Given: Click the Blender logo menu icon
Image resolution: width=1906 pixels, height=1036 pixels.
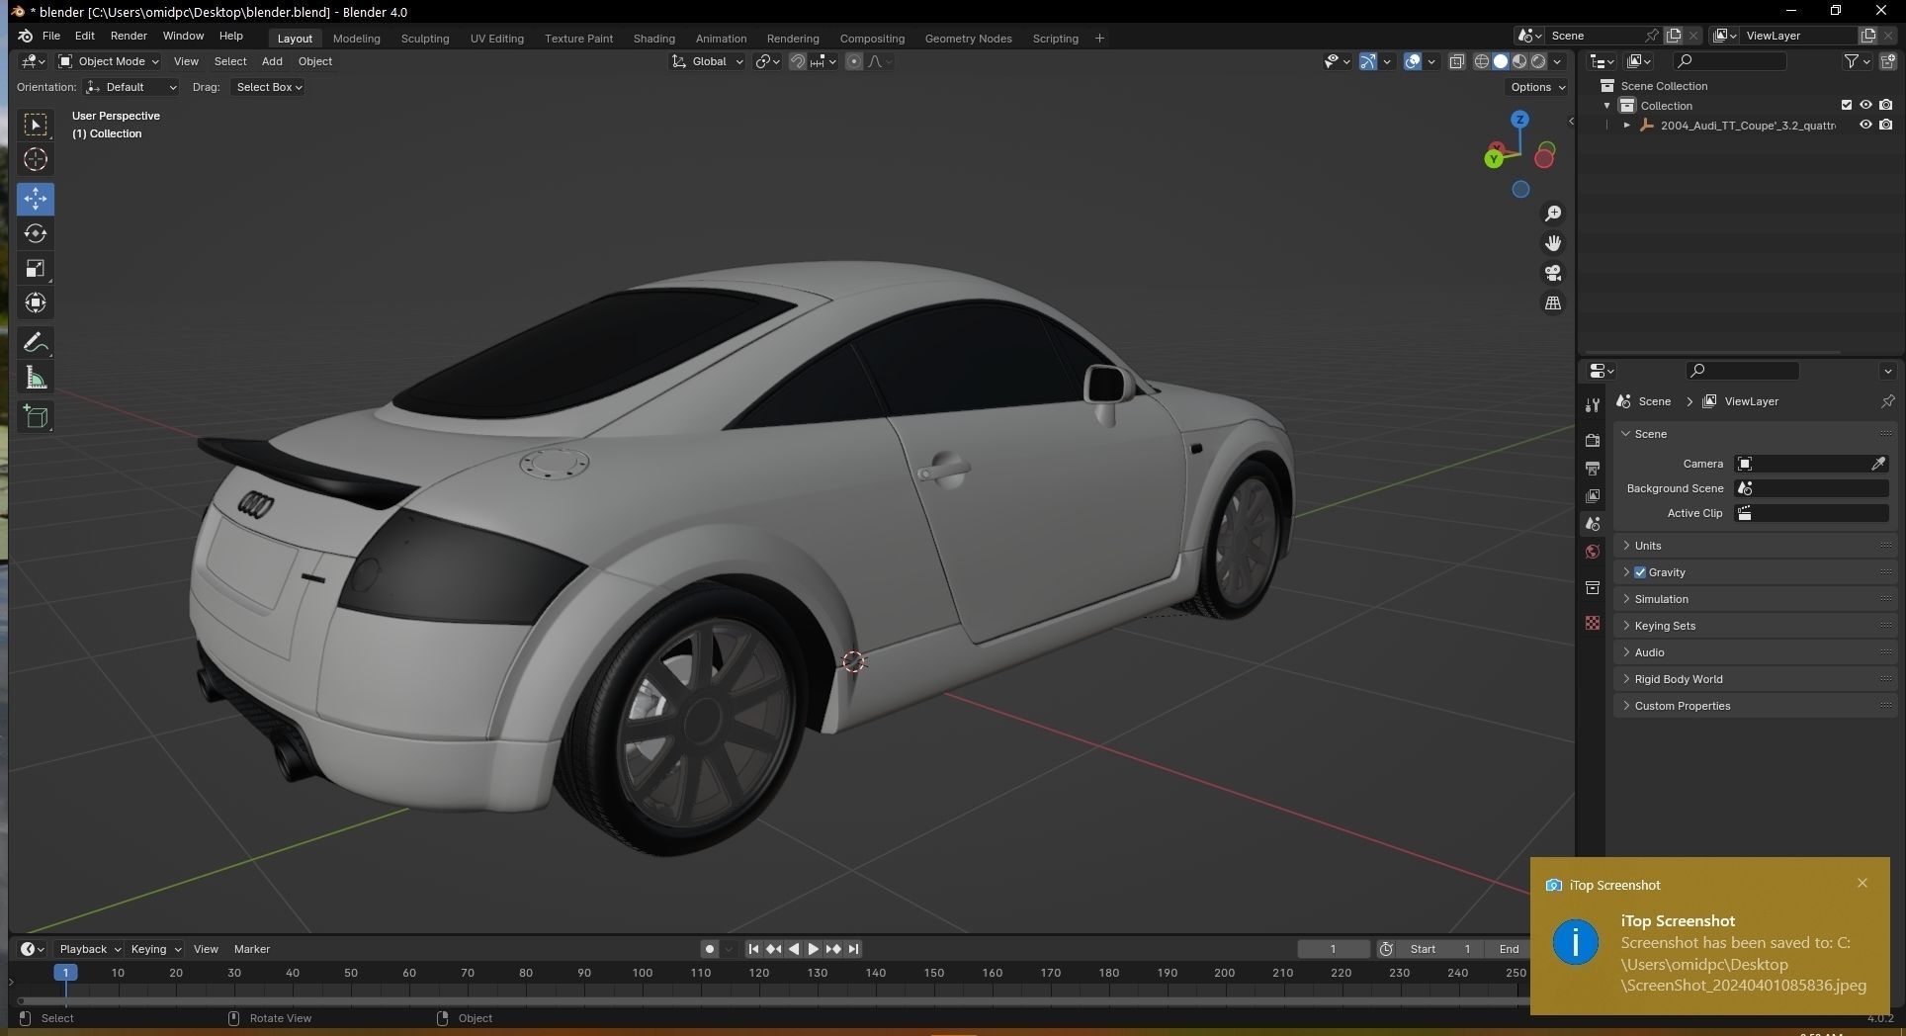Looking at the screenshot, I should click(x=26, y=36).
